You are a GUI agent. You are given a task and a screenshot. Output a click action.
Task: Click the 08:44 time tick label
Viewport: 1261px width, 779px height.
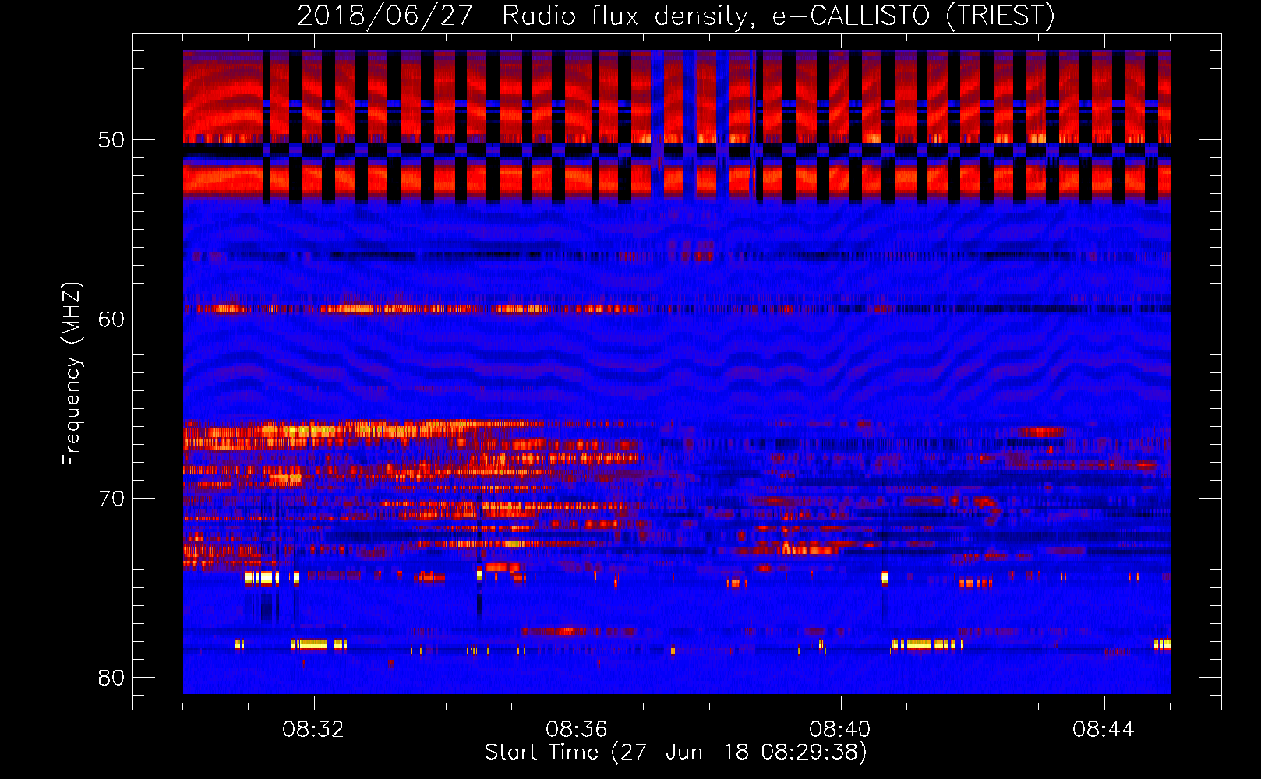(1104, 730)
